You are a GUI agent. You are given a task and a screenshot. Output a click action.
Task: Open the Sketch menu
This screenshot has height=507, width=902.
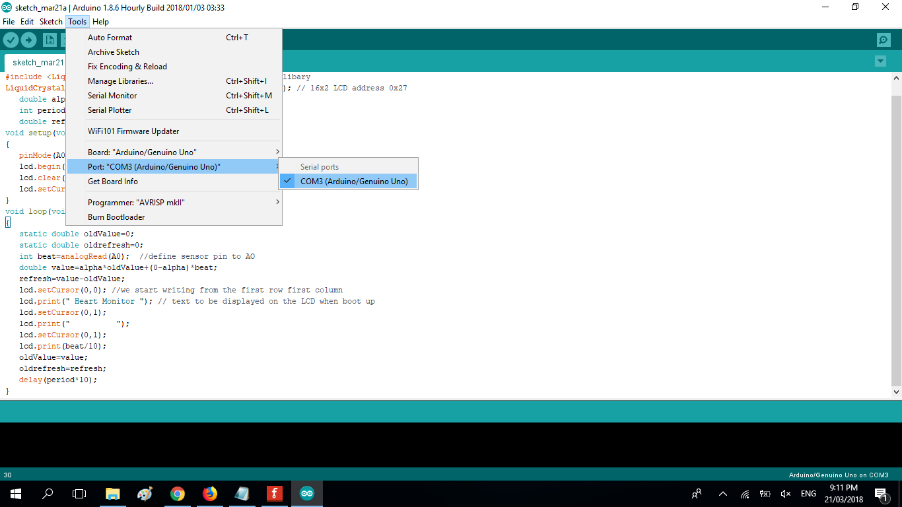[x=51, y=22]
